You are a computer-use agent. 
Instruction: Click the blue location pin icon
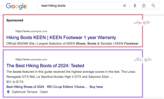8,92
